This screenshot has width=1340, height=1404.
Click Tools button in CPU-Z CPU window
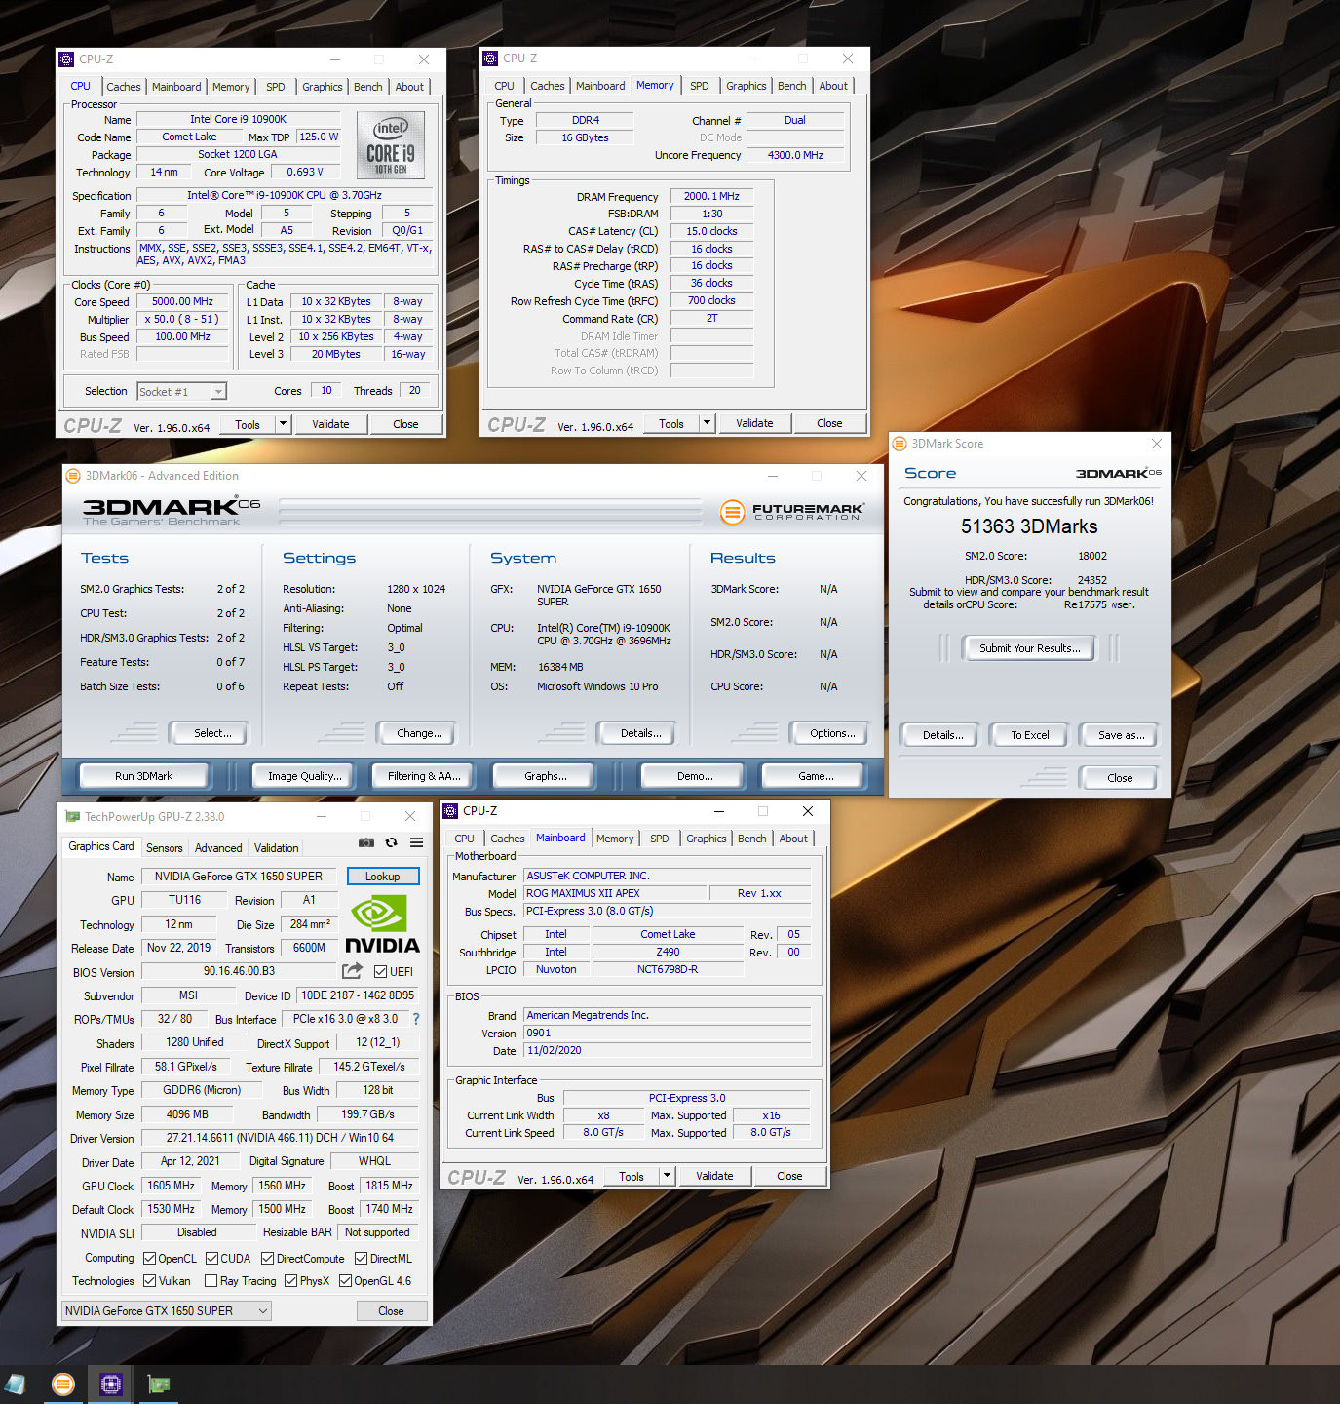(248, 424)
